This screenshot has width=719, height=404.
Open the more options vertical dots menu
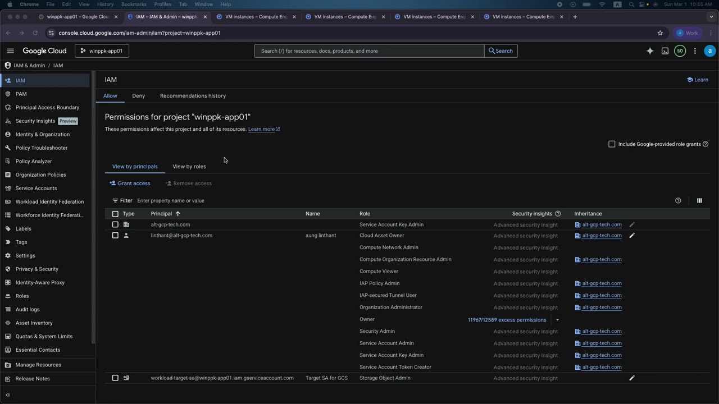695,50
